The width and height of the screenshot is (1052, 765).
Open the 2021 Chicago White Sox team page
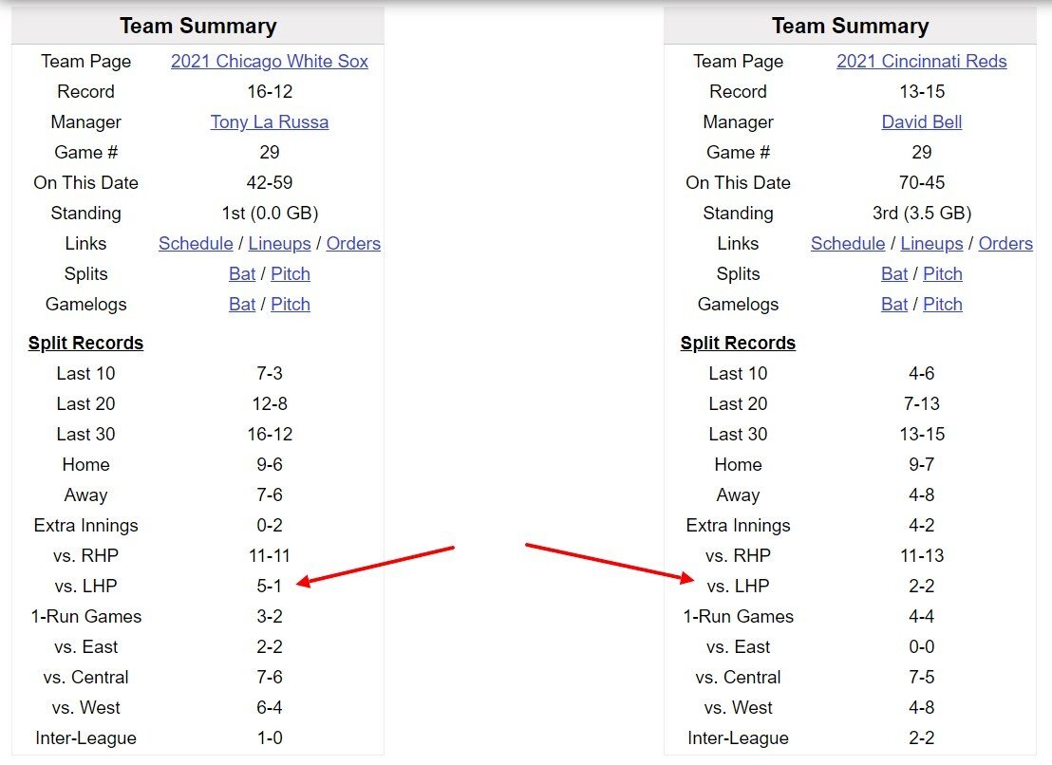coord(270,62)
